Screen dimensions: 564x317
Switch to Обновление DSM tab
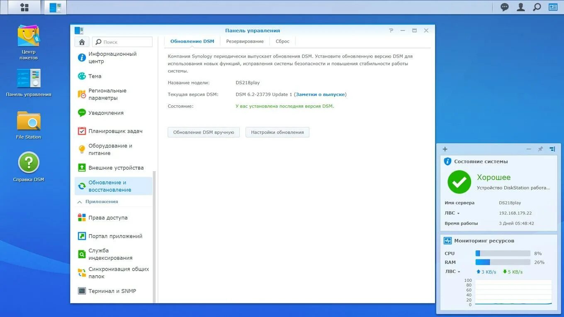click(192, 41)
